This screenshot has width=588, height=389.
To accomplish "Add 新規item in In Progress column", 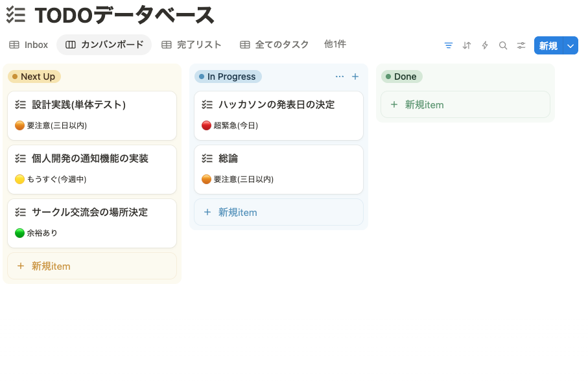I will 279,212.
